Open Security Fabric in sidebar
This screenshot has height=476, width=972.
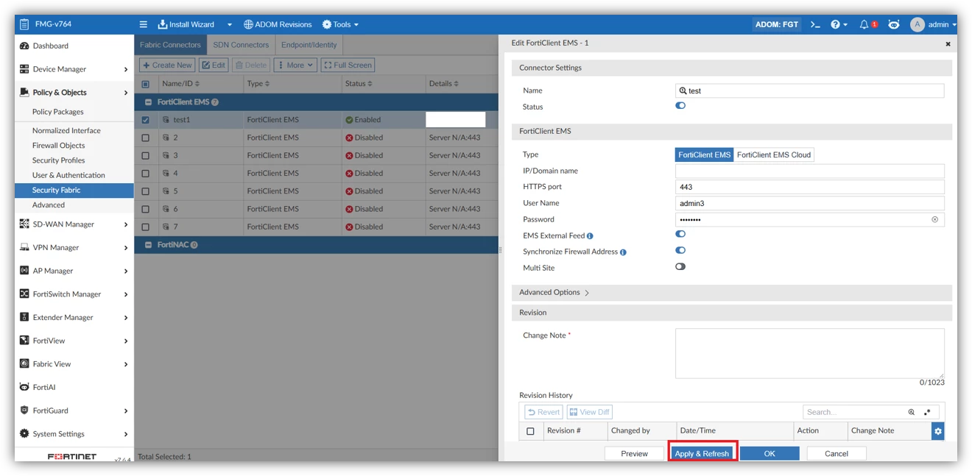click(74, 191)
